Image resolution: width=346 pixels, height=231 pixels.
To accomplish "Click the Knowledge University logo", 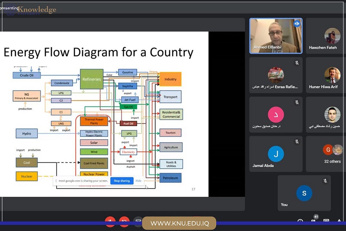I will click(31, 10).
